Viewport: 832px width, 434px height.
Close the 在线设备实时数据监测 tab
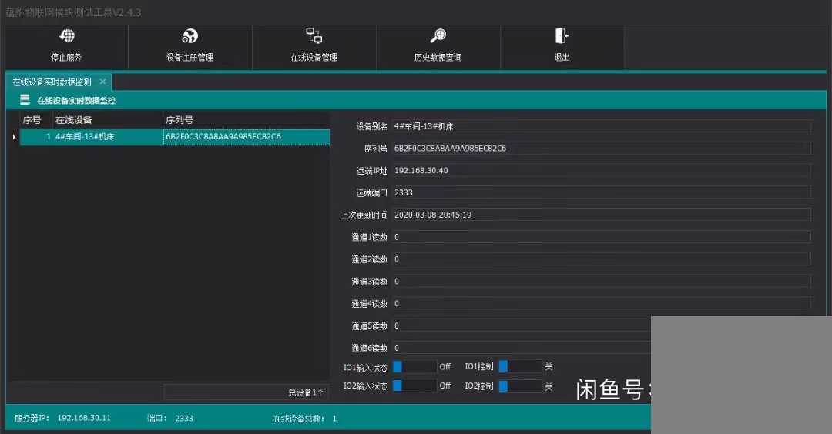(102, 82)
